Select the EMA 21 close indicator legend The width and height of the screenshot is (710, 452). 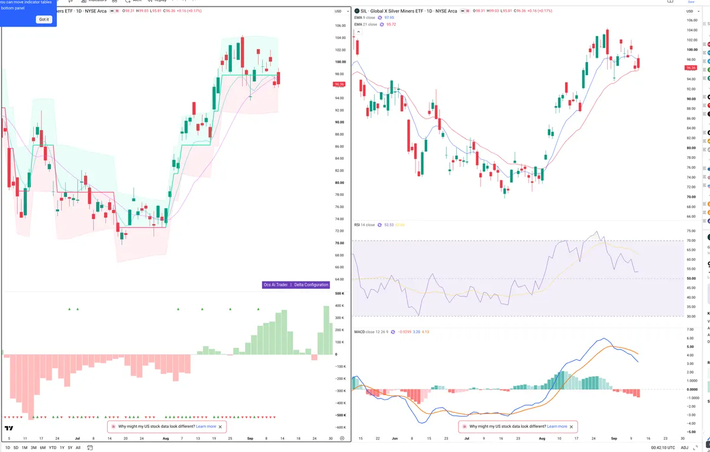[x=366, y=25]
